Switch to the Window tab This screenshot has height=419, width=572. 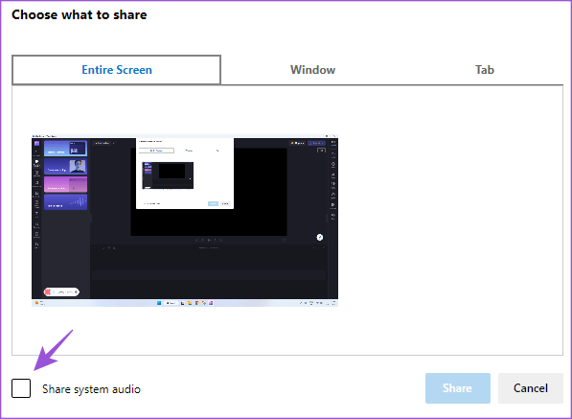pos(312,70)
